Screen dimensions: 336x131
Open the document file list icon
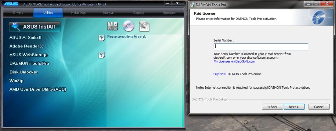coord(144,27)
